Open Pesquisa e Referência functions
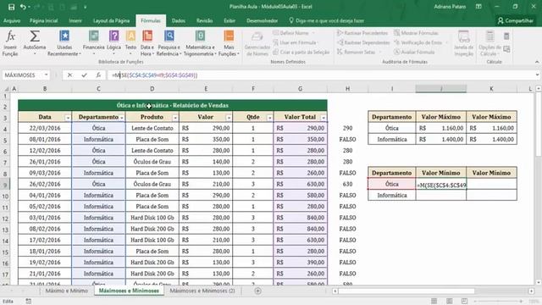 coord(169,43)
